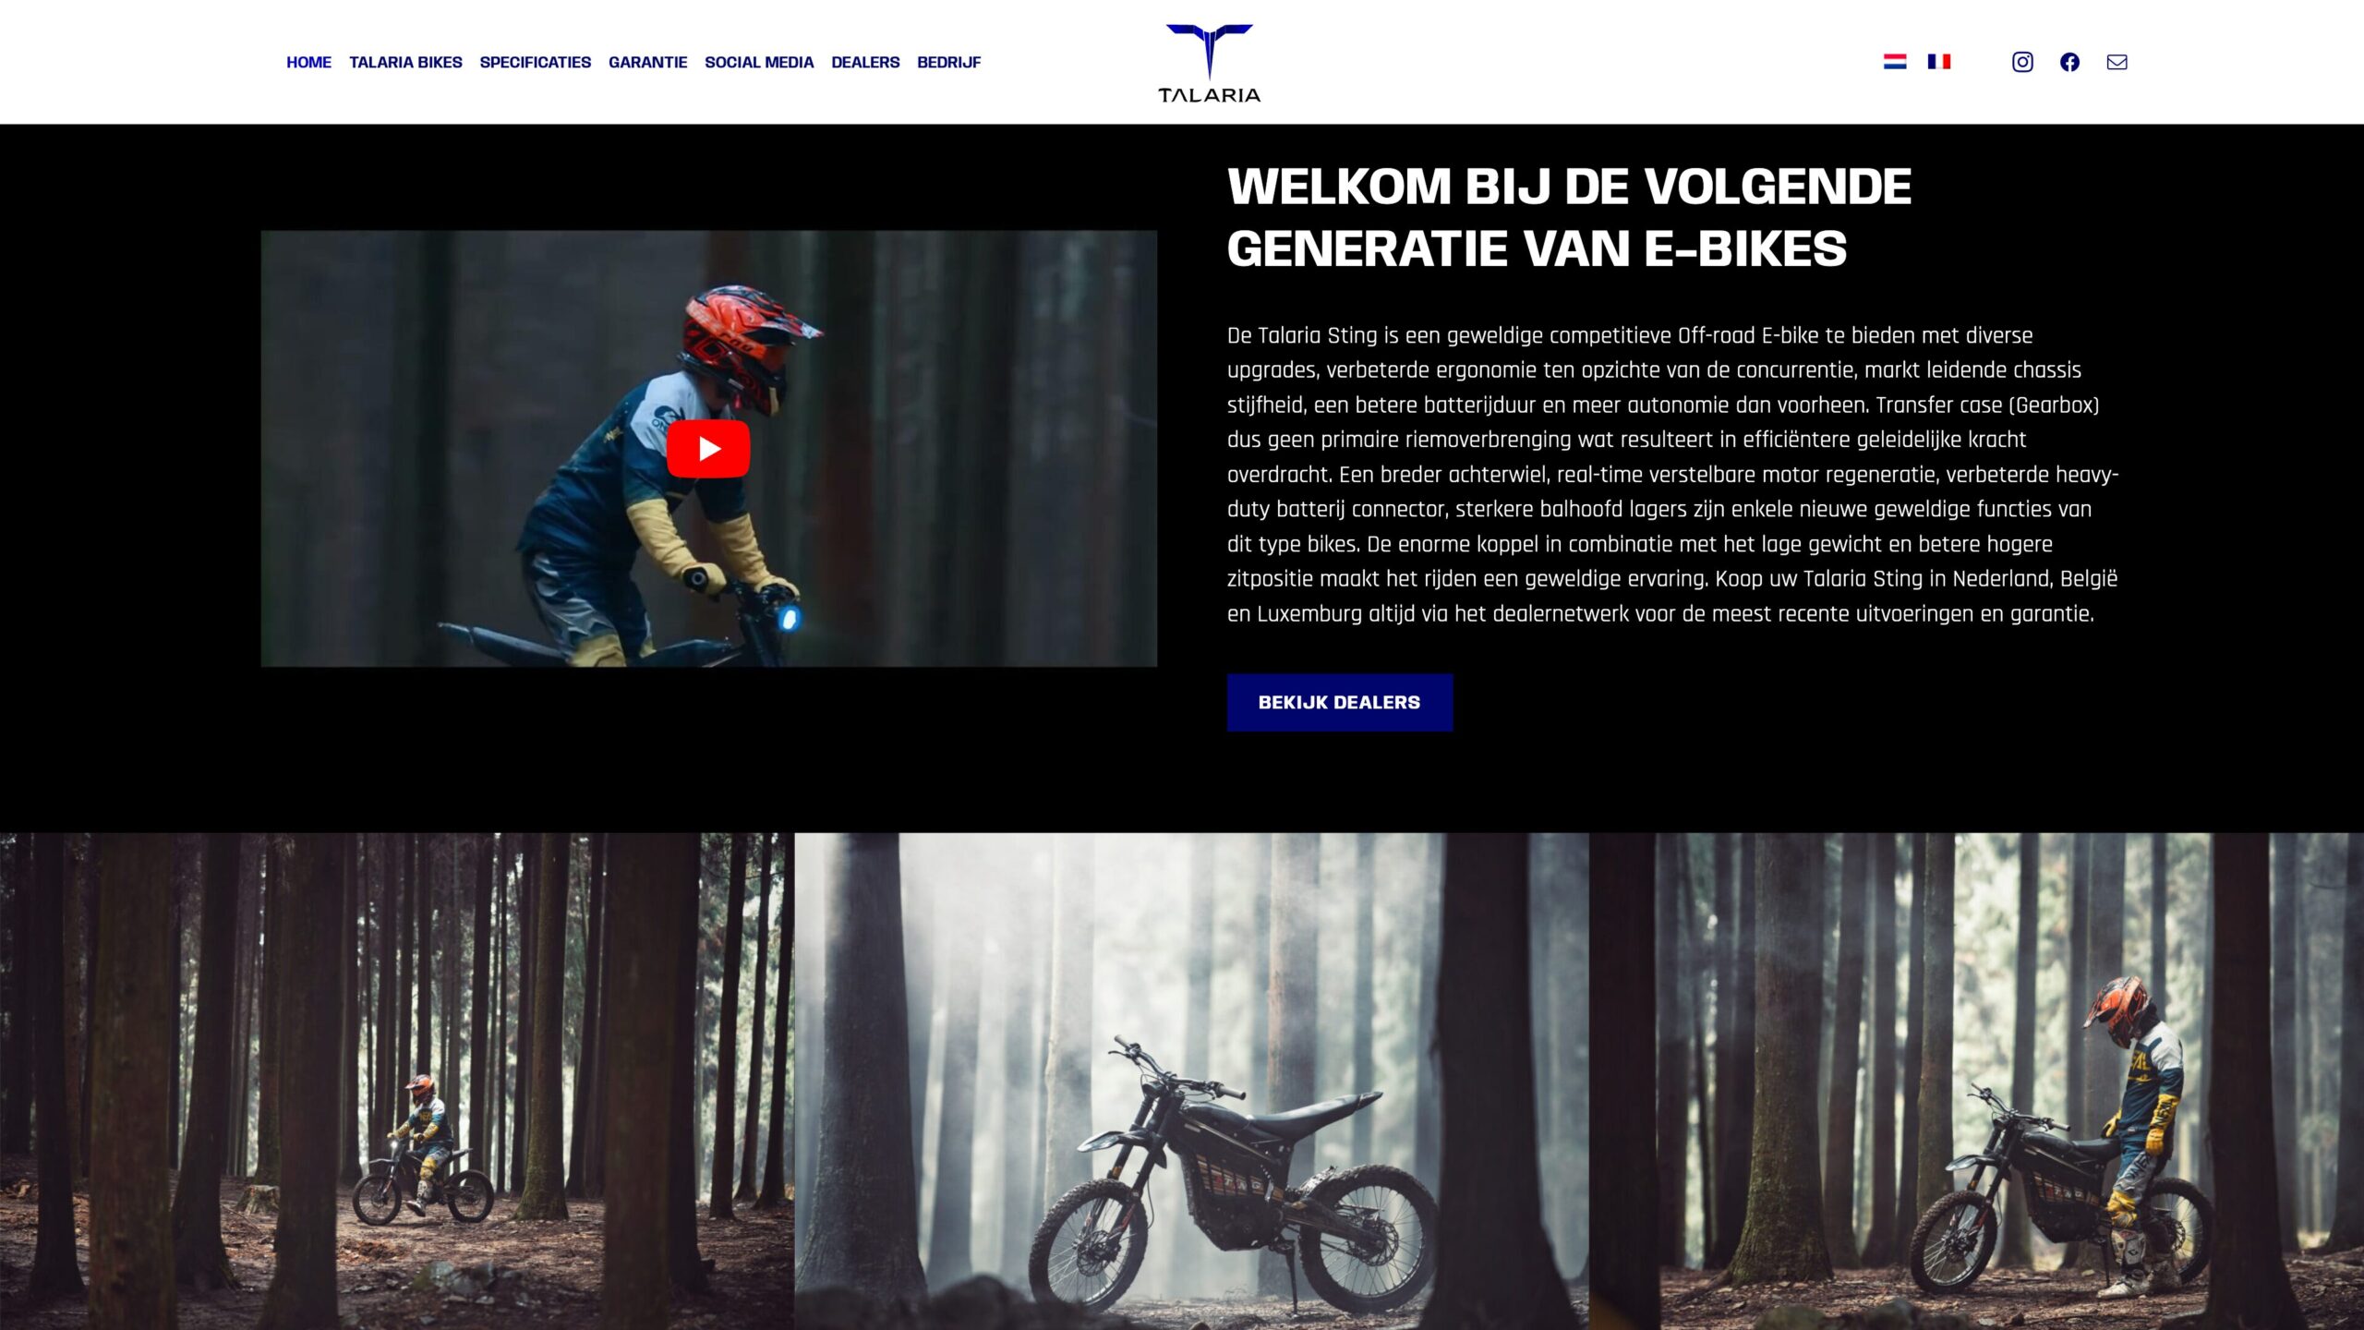Click the Bekijk Dealers button
This screenshot has width=2364, height=1330.
(x=1340, y=703)
